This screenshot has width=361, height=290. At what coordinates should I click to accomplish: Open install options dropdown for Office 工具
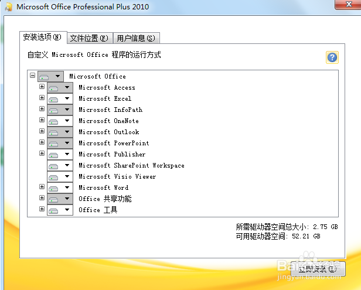(60, 210)
